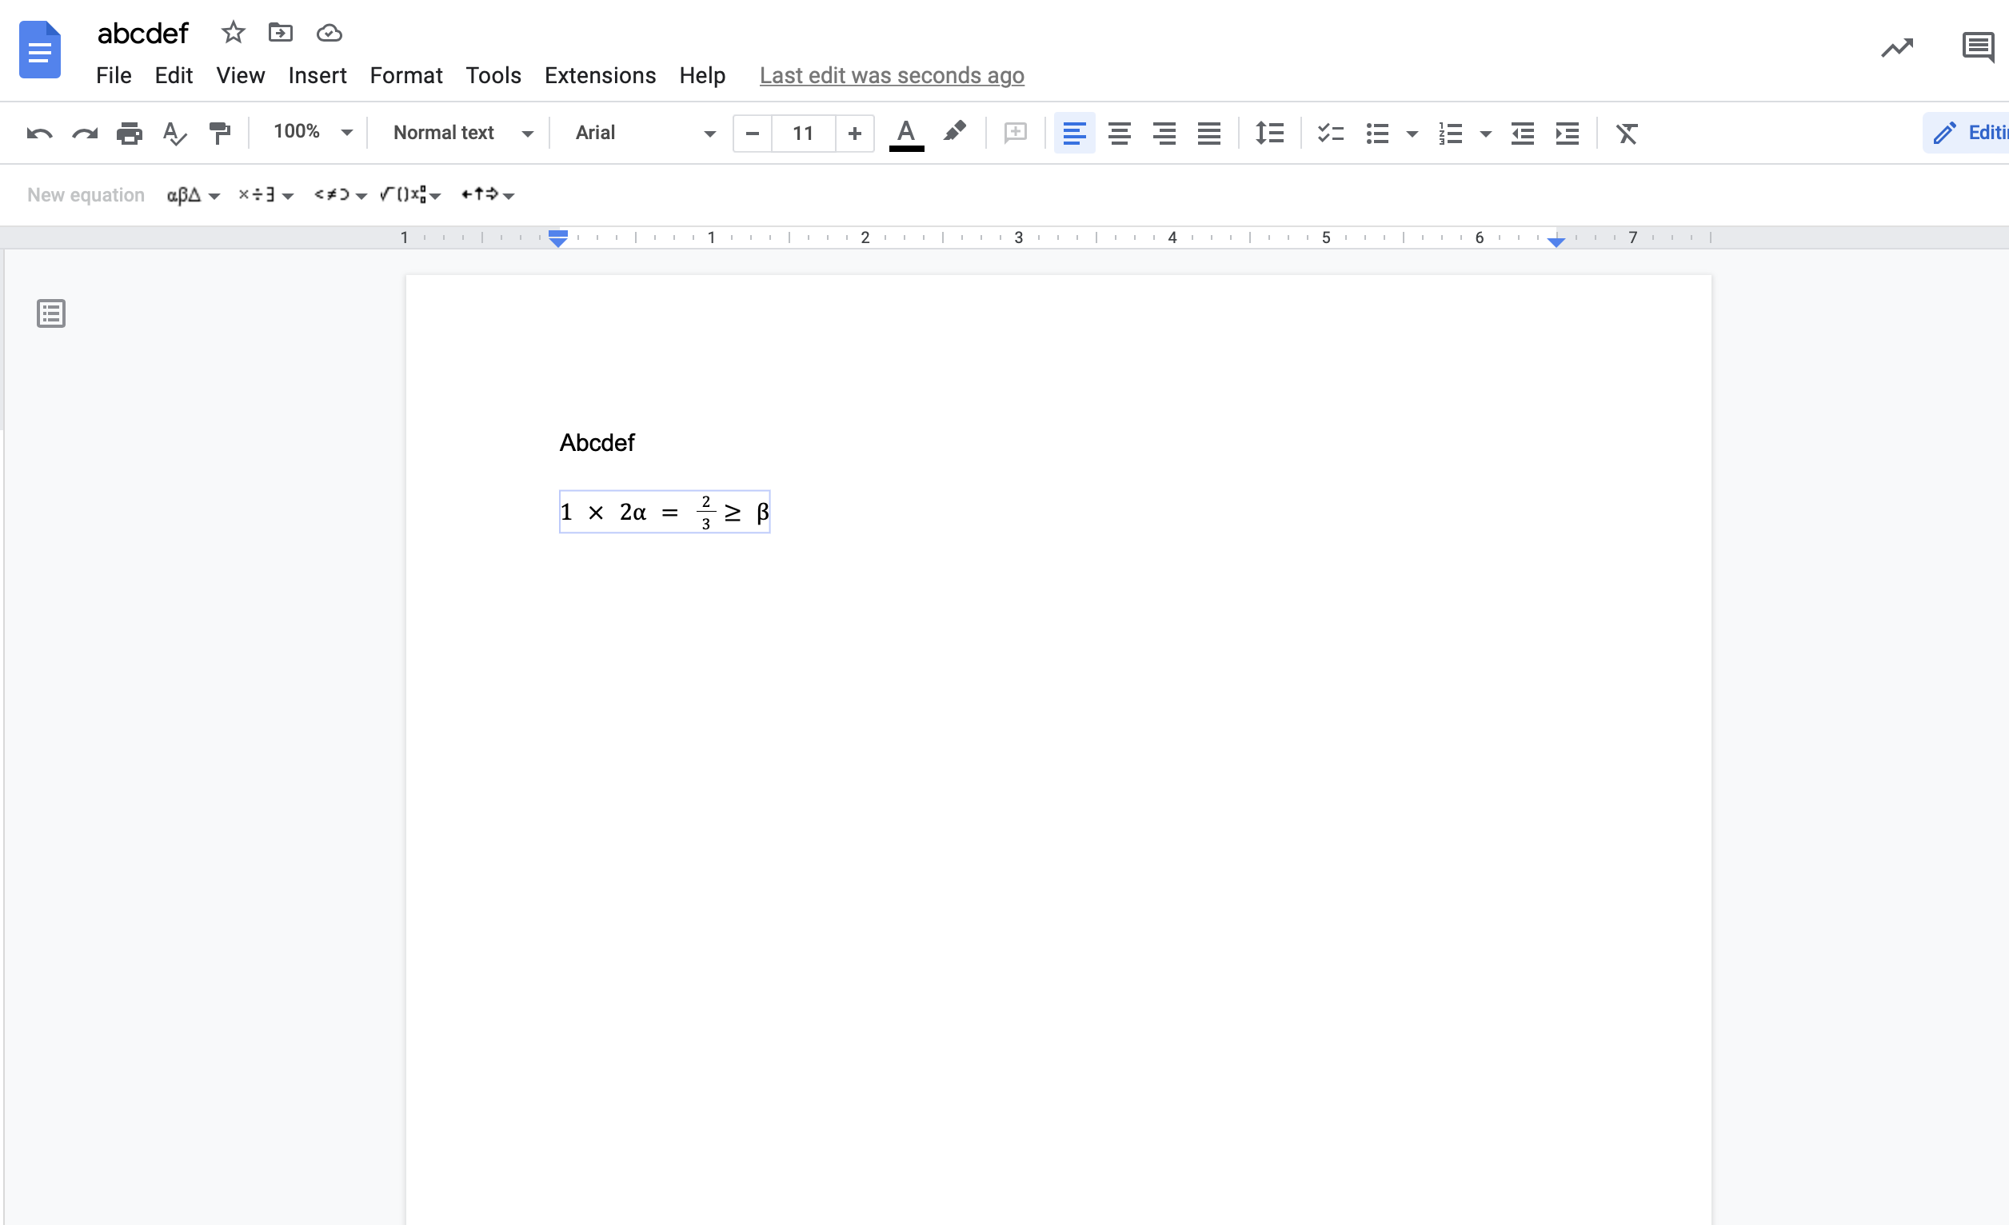The height and width of the screenshot is (1225, 2009).
Task: Open the Tools menu
Action: coord(493,76)
